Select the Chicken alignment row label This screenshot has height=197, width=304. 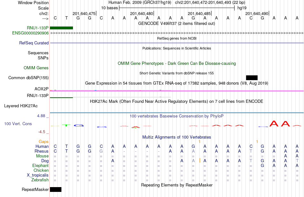[41, 170]
